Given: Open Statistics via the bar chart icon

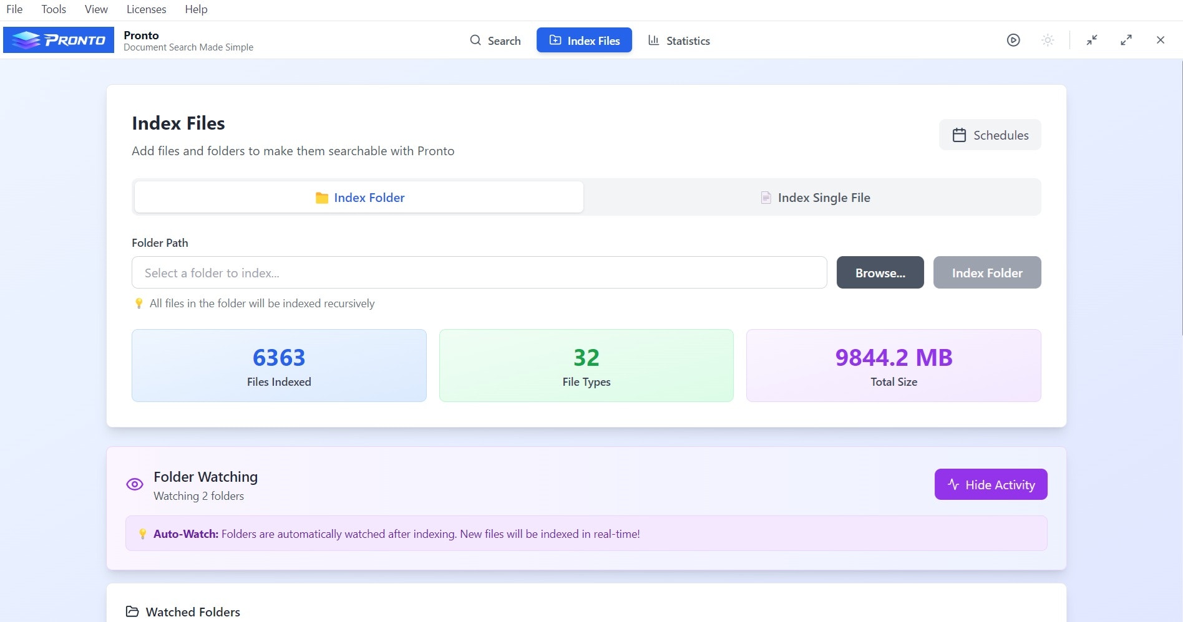Looking at the screenshot, I should [653, 40].
